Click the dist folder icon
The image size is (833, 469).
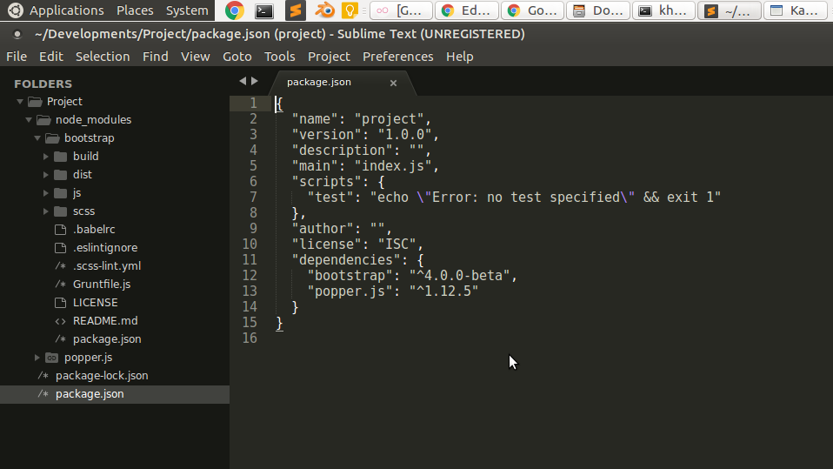[60, 175]
